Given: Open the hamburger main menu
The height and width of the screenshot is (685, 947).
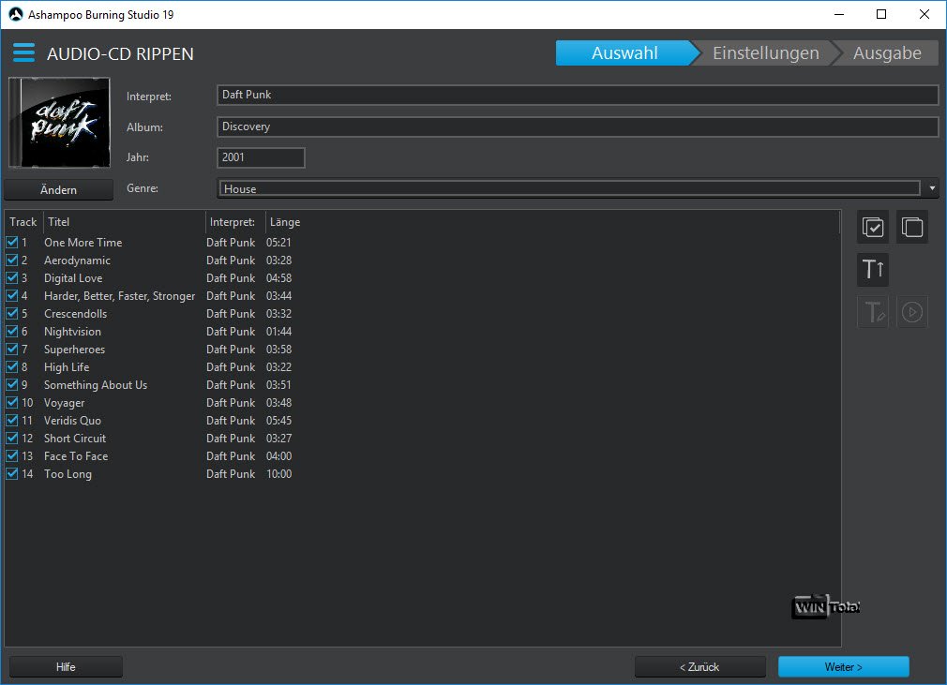Looking at the screenshot, I should point(23,53).
